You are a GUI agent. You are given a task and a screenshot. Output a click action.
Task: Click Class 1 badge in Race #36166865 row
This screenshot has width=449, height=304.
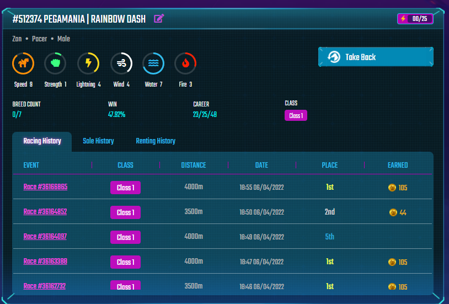click(x=125, y=188)
